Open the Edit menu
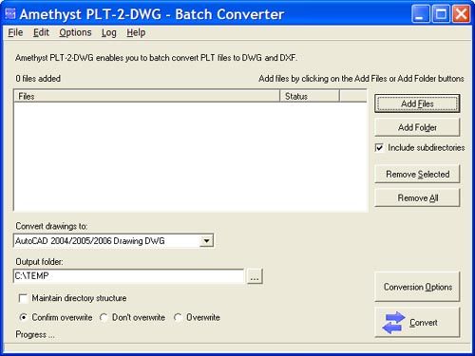This screenshot has height=356, width=475. [41, 32]
